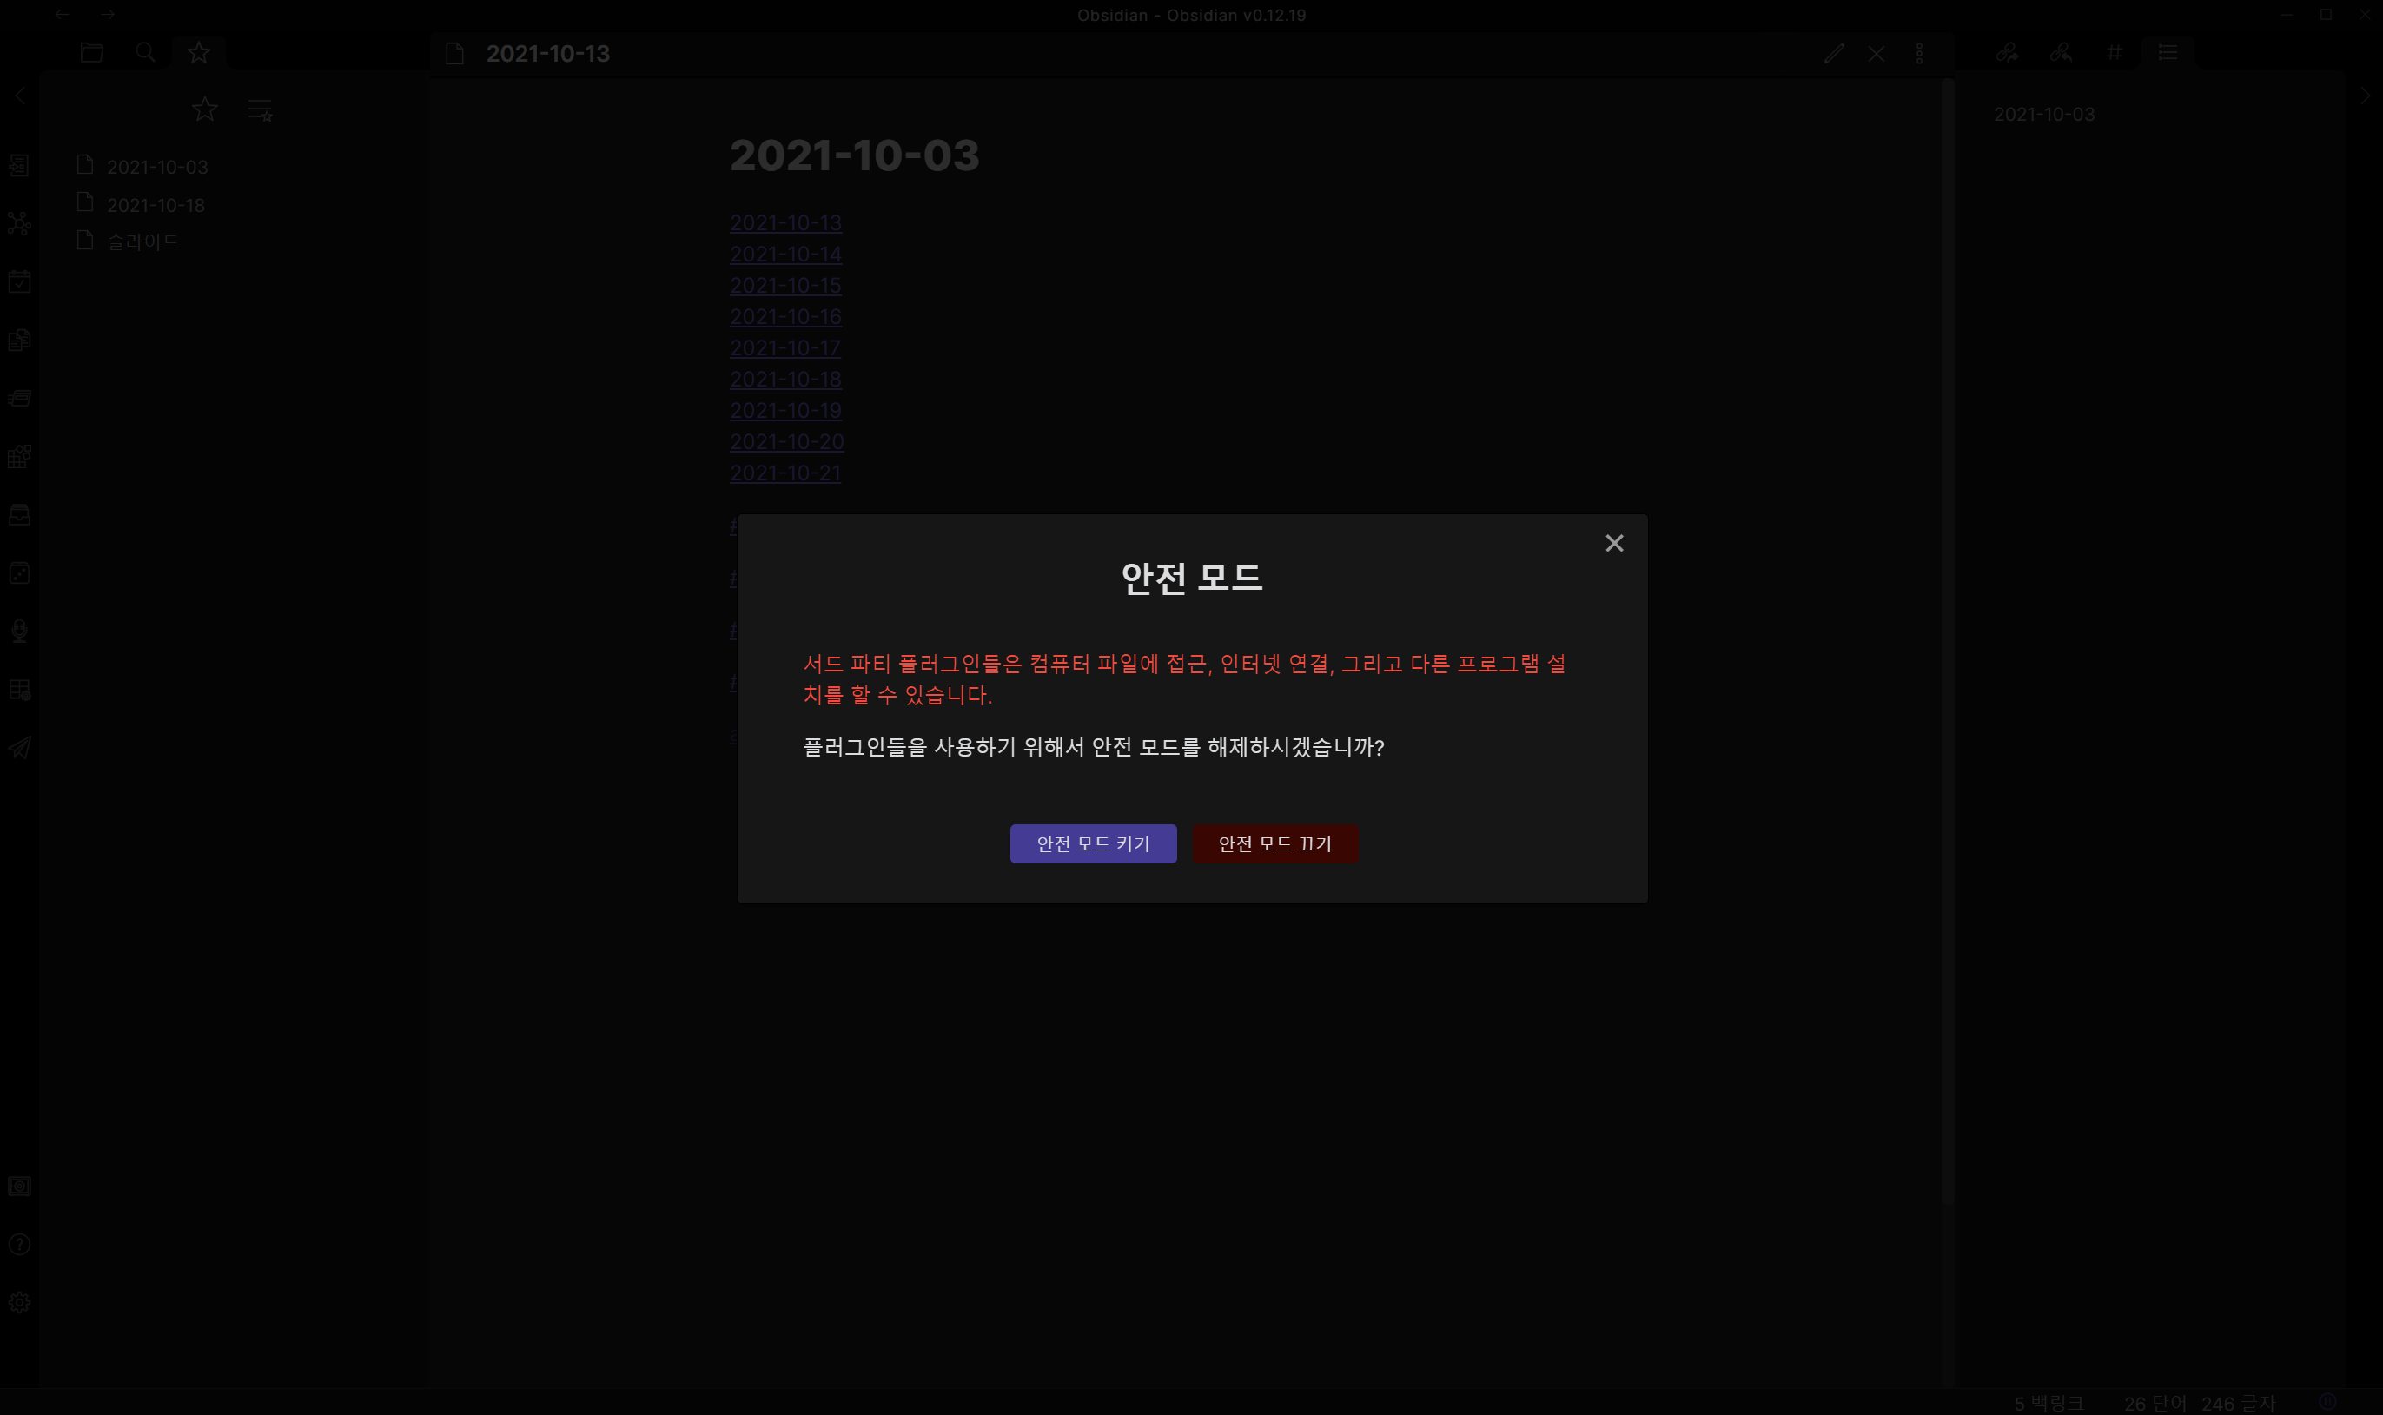Click the dice random note icon

click(x=19, y=573)
